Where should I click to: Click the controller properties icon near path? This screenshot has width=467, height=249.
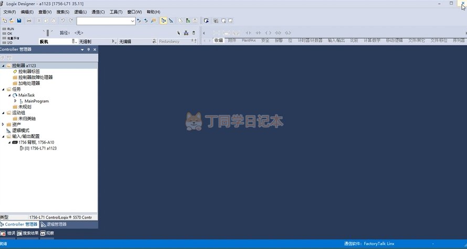(194, 33)
